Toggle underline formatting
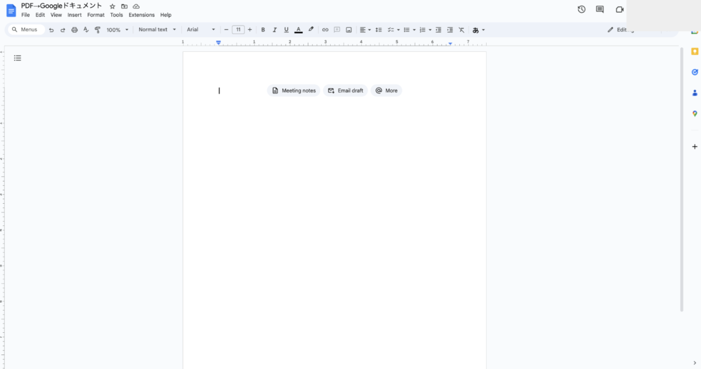This screenshot has width=701, height=369. point(286,30)
